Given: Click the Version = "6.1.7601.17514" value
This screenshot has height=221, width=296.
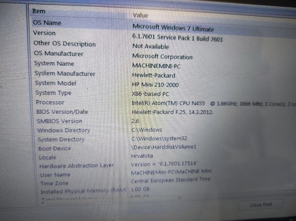Looking at the screenshot, I should 164,164.
